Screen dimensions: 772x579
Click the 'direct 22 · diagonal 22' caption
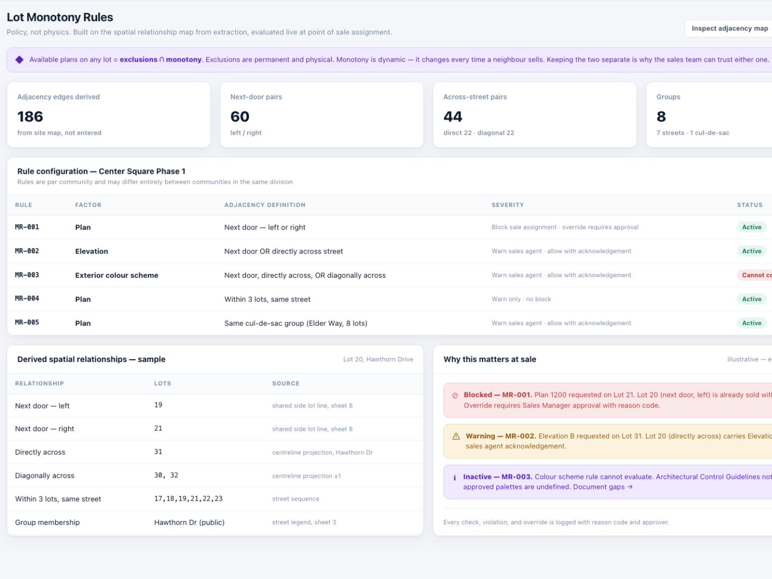(479, 133)
